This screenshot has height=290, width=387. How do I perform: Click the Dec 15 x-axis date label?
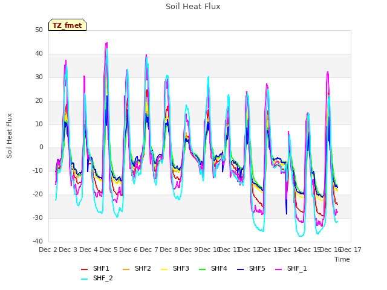310,250
